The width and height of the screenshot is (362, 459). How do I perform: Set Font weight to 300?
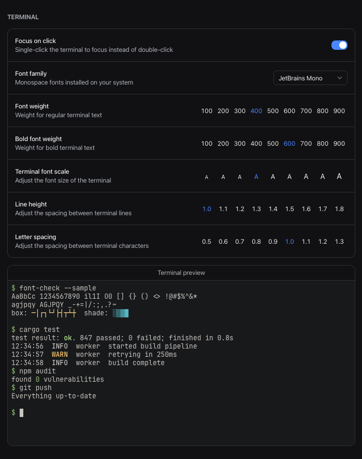point(240,111)
